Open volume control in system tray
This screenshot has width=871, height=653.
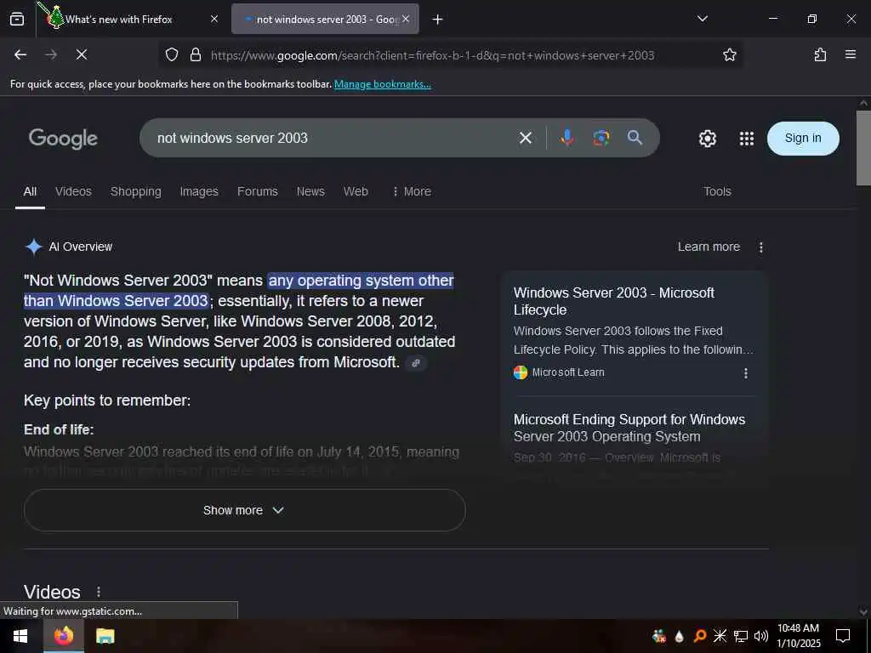pos(760,636)
